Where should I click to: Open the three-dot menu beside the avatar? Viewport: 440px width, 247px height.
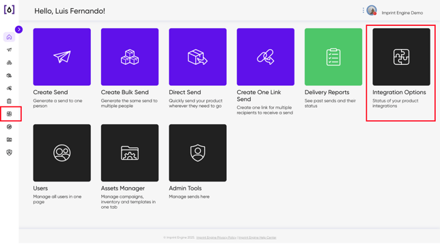363,11
